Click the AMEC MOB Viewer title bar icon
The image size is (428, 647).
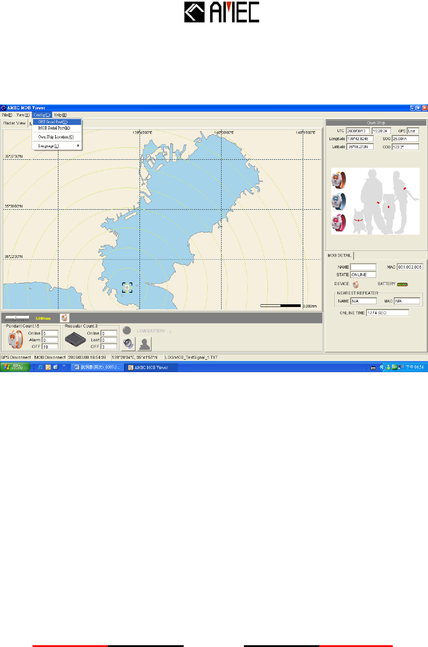(x=4, y=108)
